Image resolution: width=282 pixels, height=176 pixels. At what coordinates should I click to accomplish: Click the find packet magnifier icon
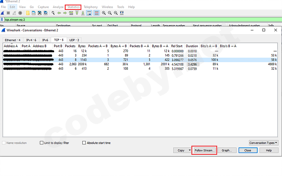(53, 13)
